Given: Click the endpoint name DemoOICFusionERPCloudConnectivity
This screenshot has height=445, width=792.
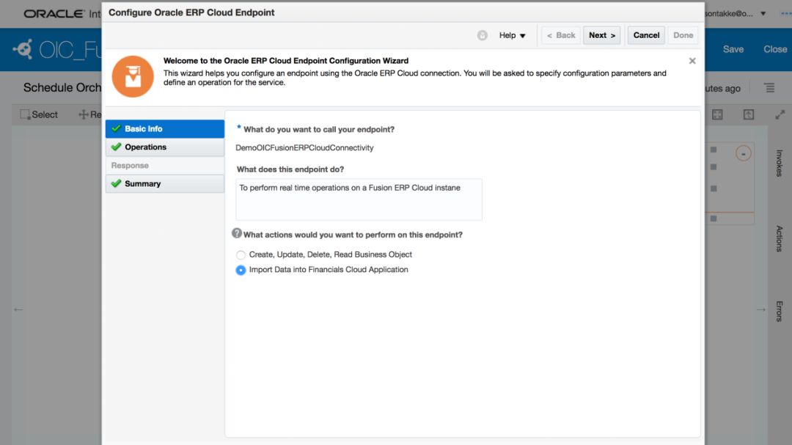Looking at the screenshot, I should pyautogui.click(x=304, y=148).
